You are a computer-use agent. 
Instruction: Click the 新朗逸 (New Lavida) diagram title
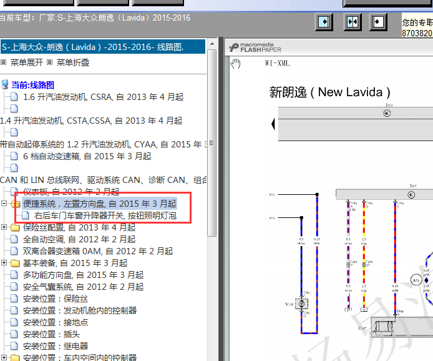(329, 92)
